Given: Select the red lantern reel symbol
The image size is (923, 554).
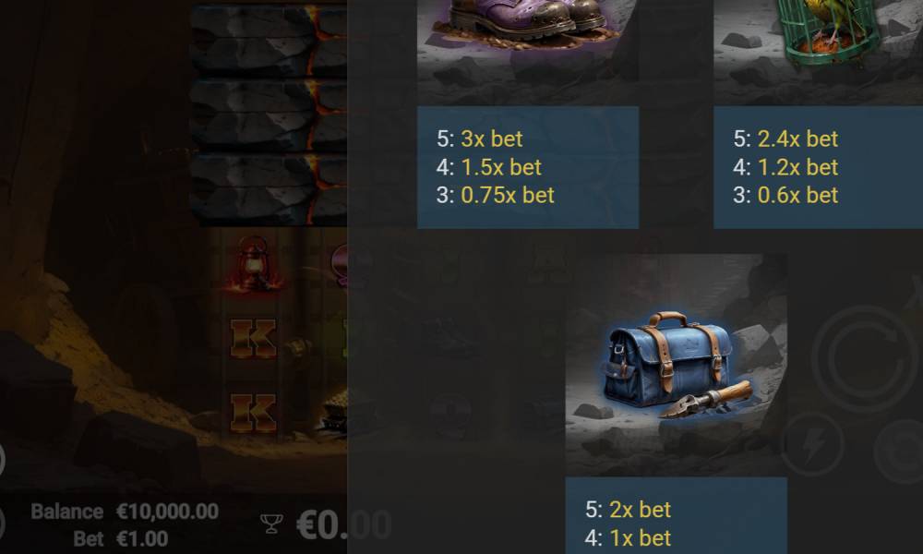Looking at the screenshot, I should [254, 264].
